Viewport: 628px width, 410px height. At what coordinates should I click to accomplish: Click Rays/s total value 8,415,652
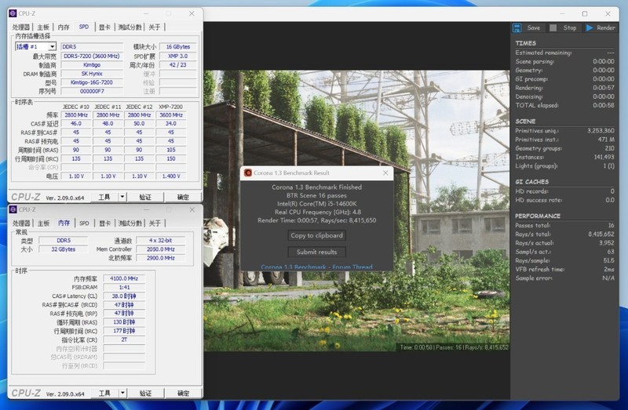[x=601, y=234]
